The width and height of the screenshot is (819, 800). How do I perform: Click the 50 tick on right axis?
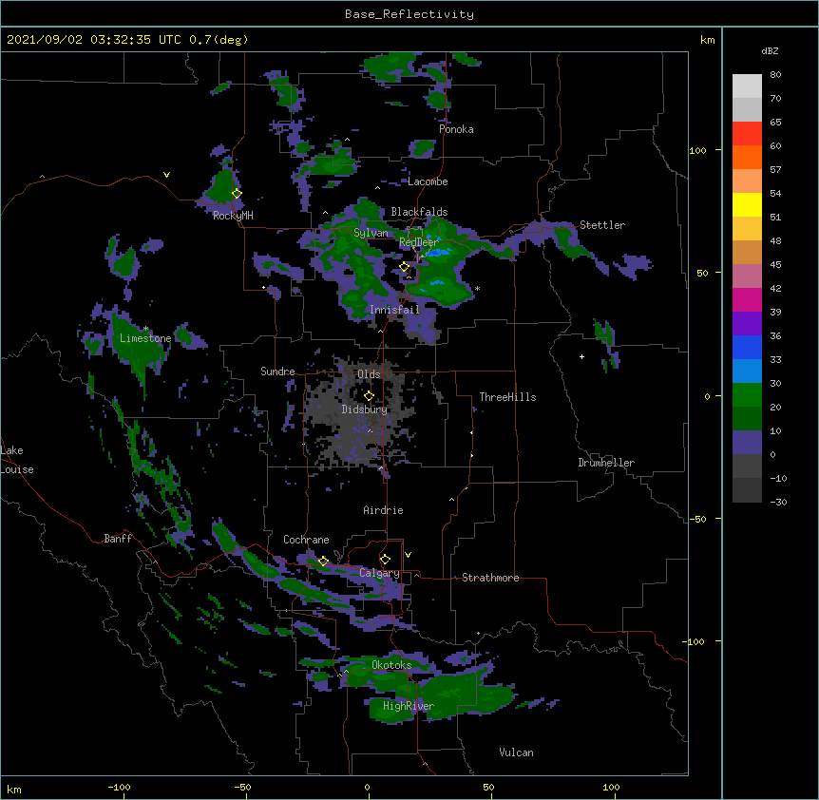tap(702, 273)
